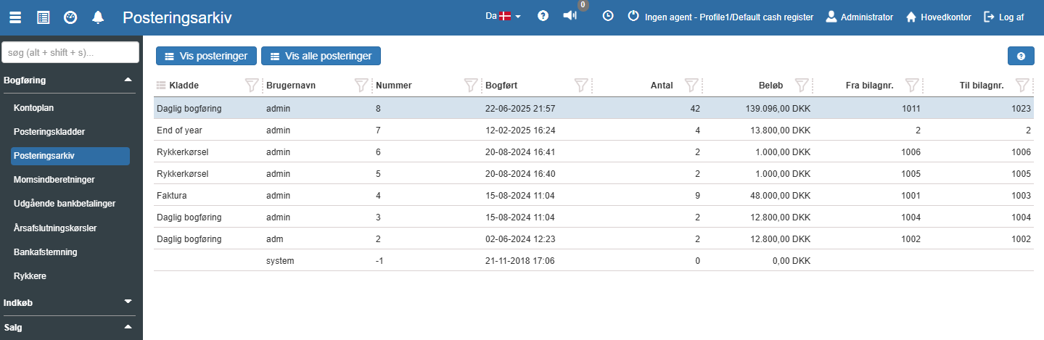Click Log af link
1044x340 pixels.
click(1011, 17)
